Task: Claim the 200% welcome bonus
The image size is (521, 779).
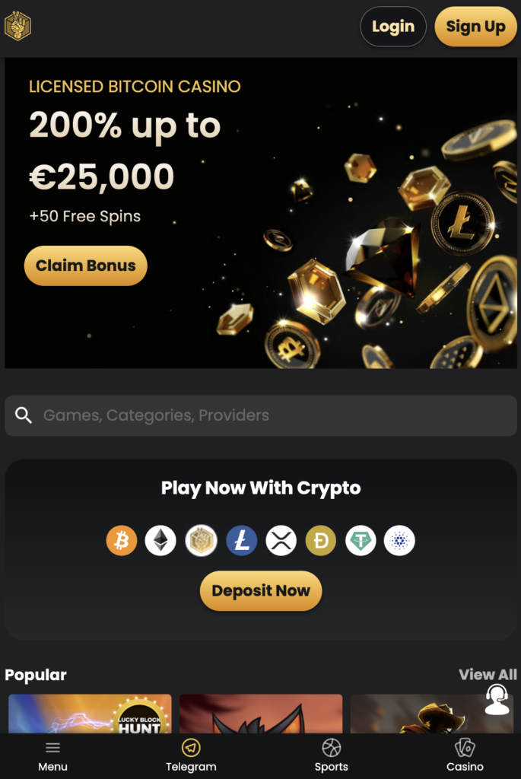Action: tap(86, 265)
